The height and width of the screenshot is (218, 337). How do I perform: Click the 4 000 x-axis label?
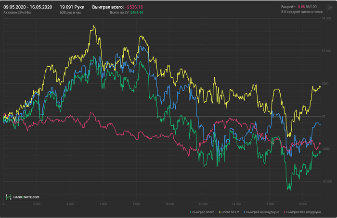70,204
